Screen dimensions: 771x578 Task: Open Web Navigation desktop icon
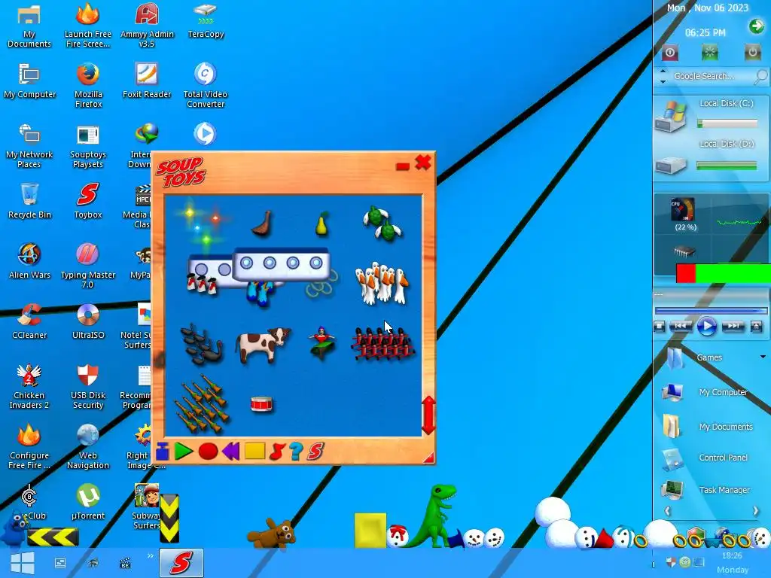pos(88,447)
